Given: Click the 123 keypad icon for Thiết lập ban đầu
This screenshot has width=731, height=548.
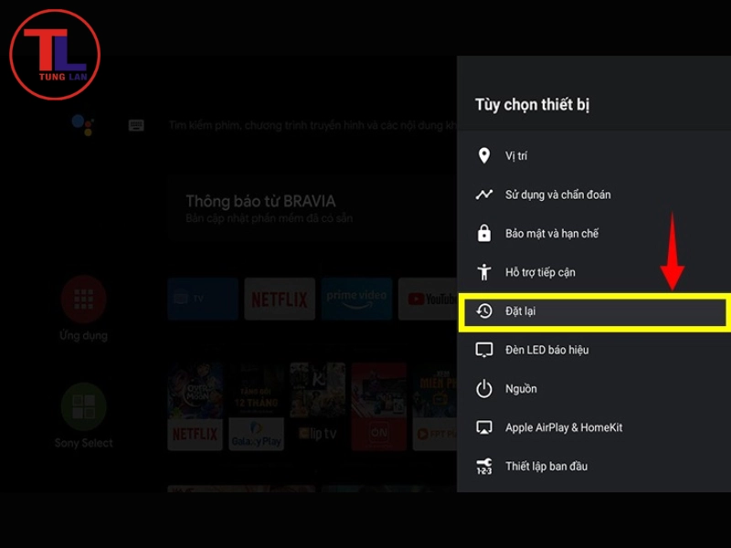Looking at the screenshot, I should point(483,466).
